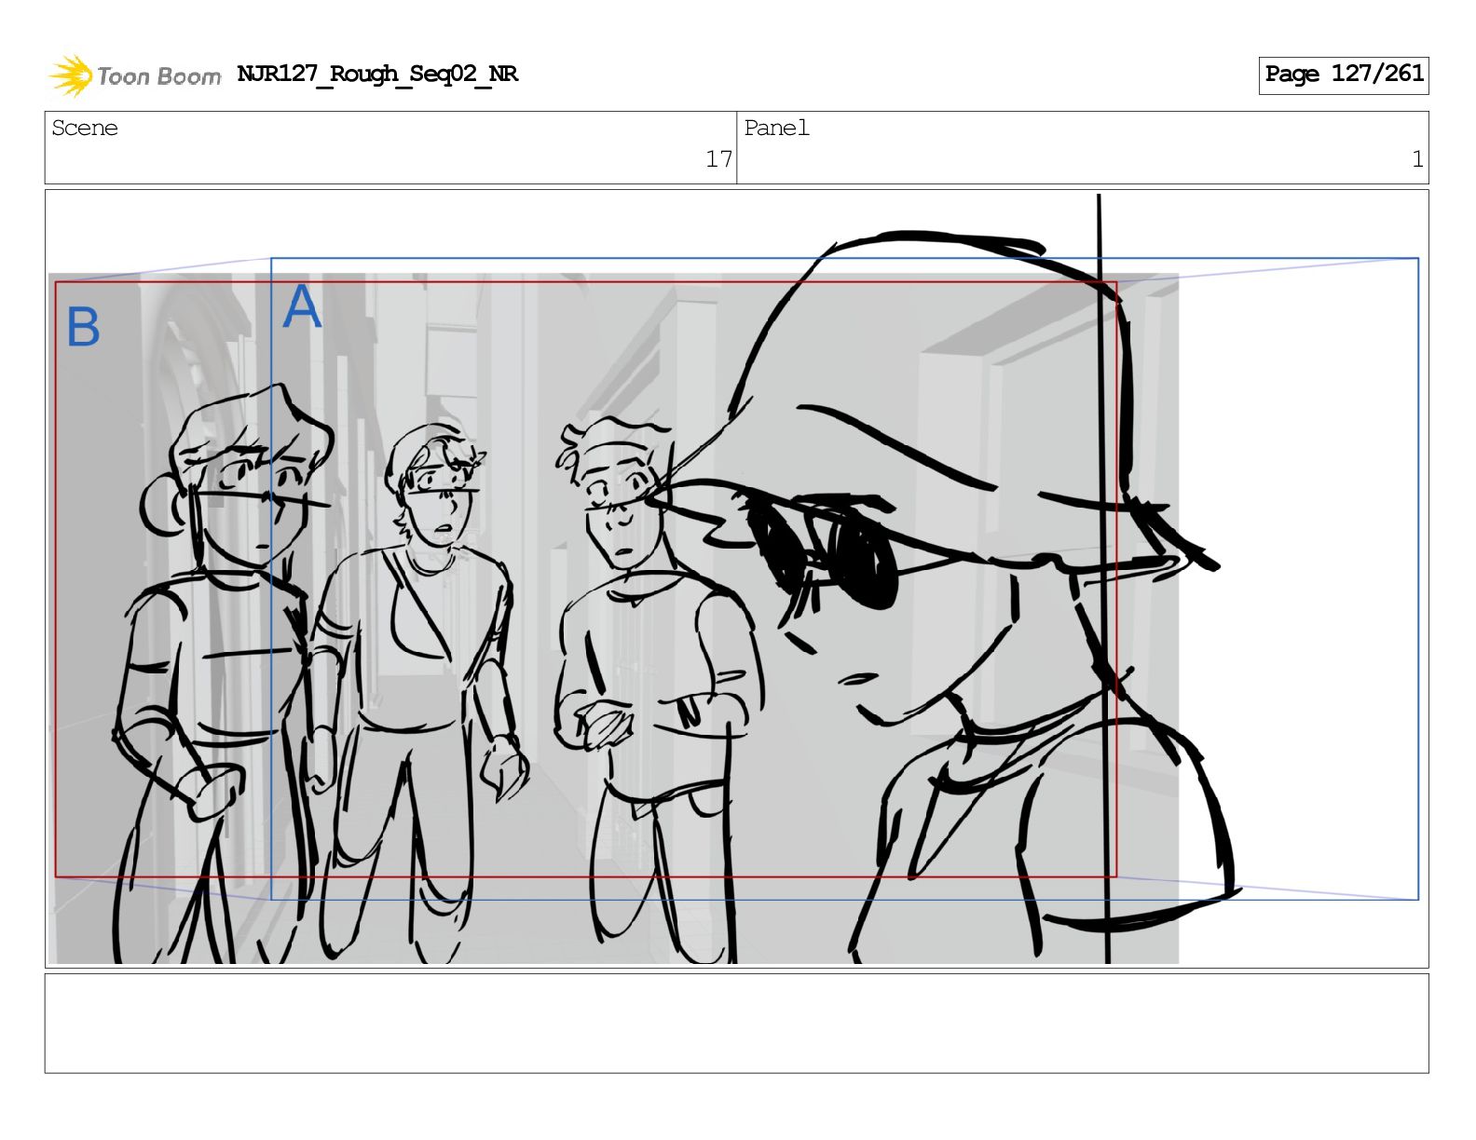Click the Toon Boom wordmark text
Viewport: 1476px width, 1140px height.
click(158, 76)
